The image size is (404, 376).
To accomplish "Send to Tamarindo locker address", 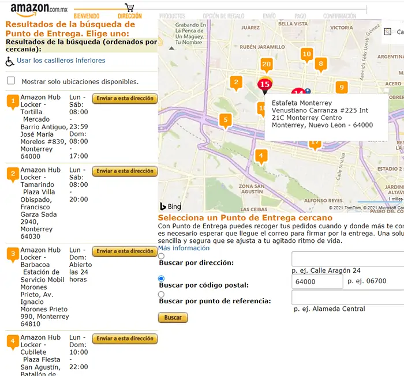I will click(125, 171).
